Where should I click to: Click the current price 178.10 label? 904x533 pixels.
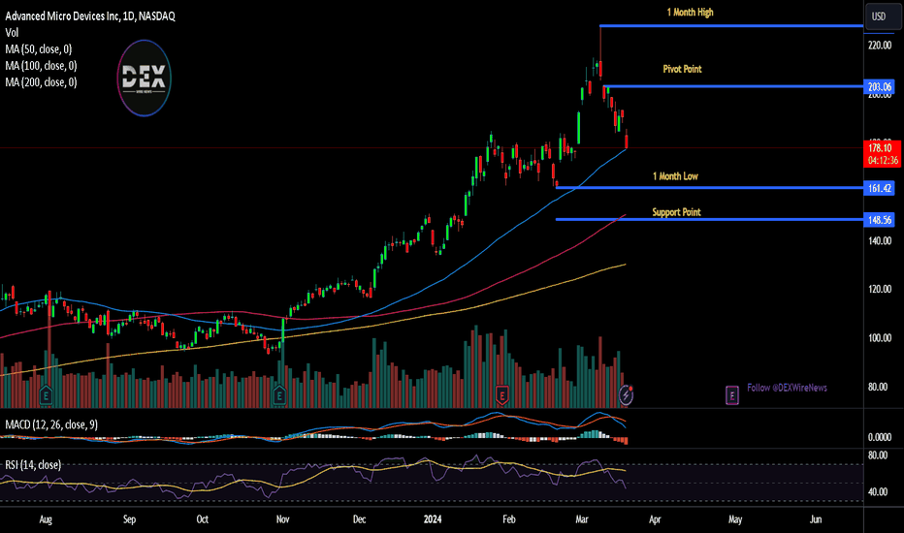[x=881, y=148]
